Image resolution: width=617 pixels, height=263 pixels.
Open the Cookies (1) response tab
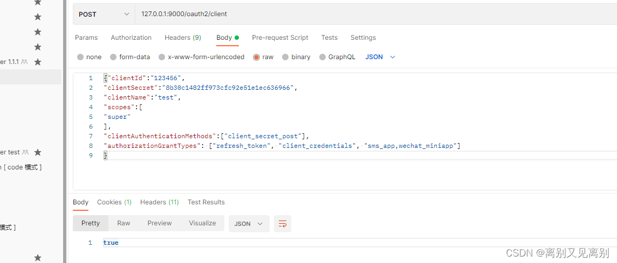coord(114,202)
